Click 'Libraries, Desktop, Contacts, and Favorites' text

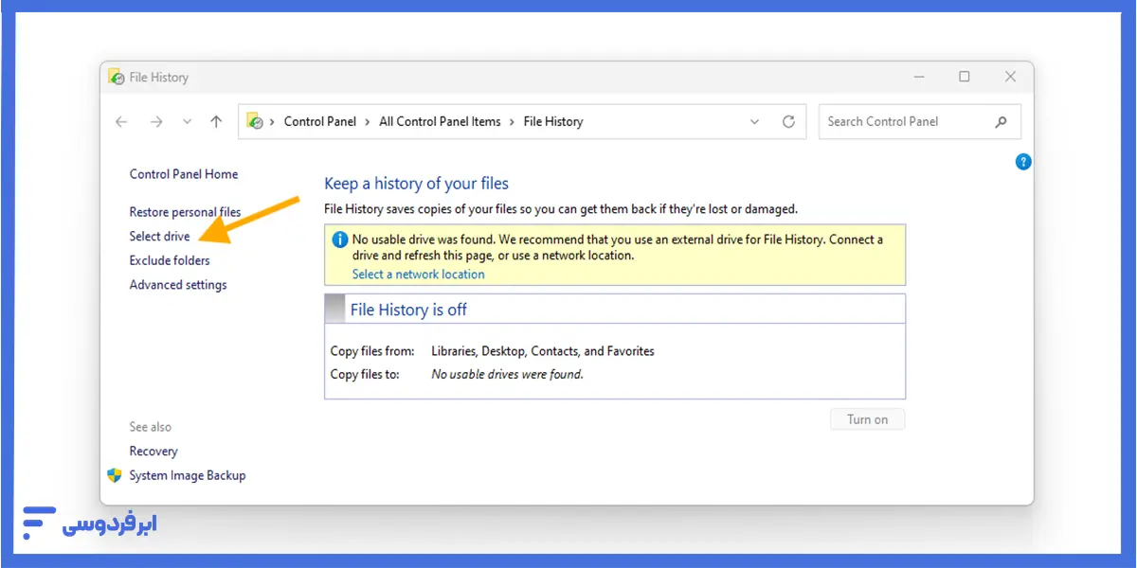coord(543,351)
